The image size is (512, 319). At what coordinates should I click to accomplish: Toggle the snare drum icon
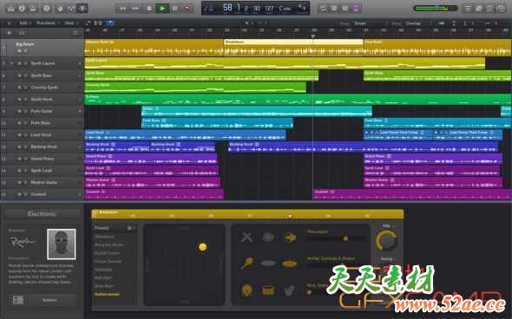tap(268, 290)
